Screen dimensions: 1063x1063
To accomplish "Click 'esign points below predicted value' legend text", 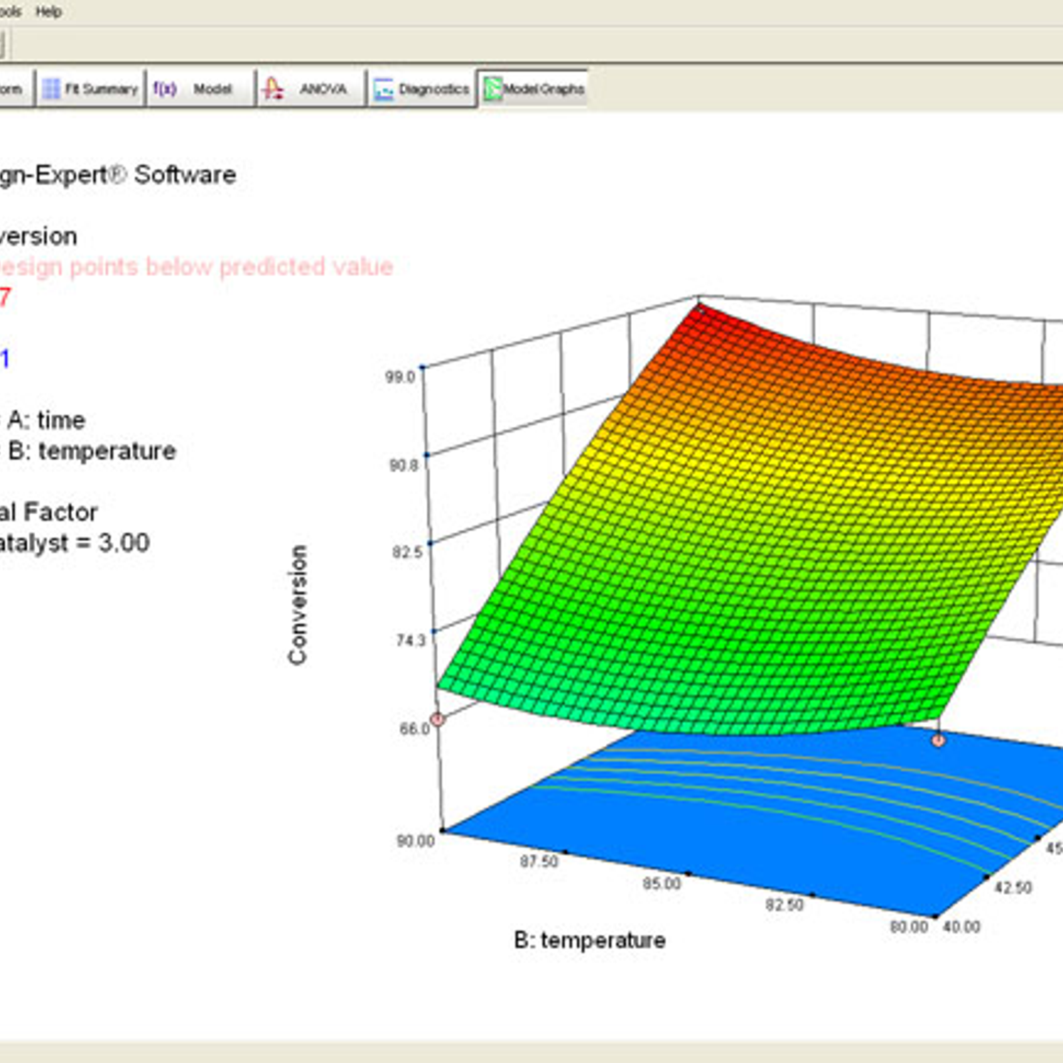I will tap(197, 267).
